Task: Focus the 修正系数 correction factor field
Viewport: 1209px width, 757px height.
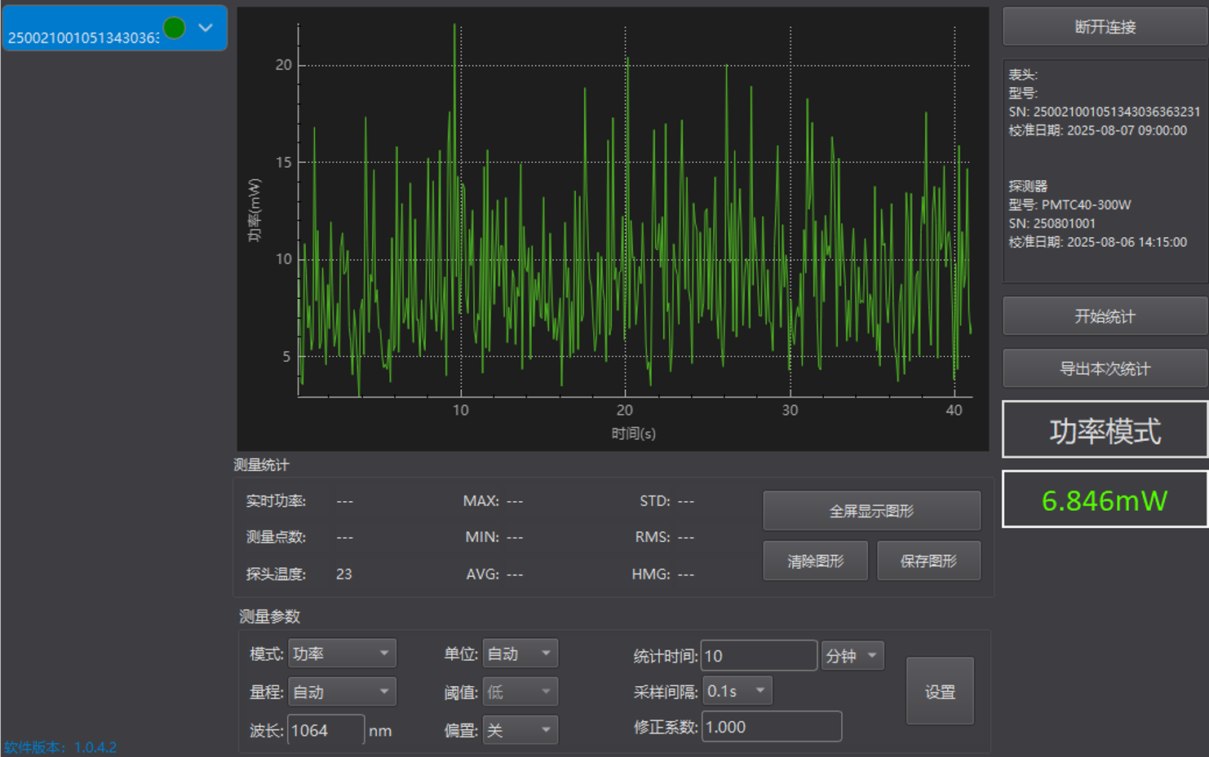Action: (x=770, y=727)
